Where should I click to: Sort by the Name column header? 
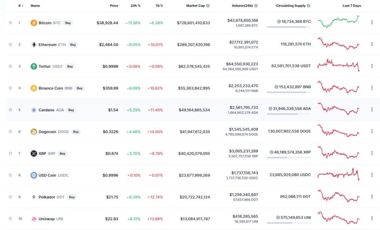(x=35, y=6)
